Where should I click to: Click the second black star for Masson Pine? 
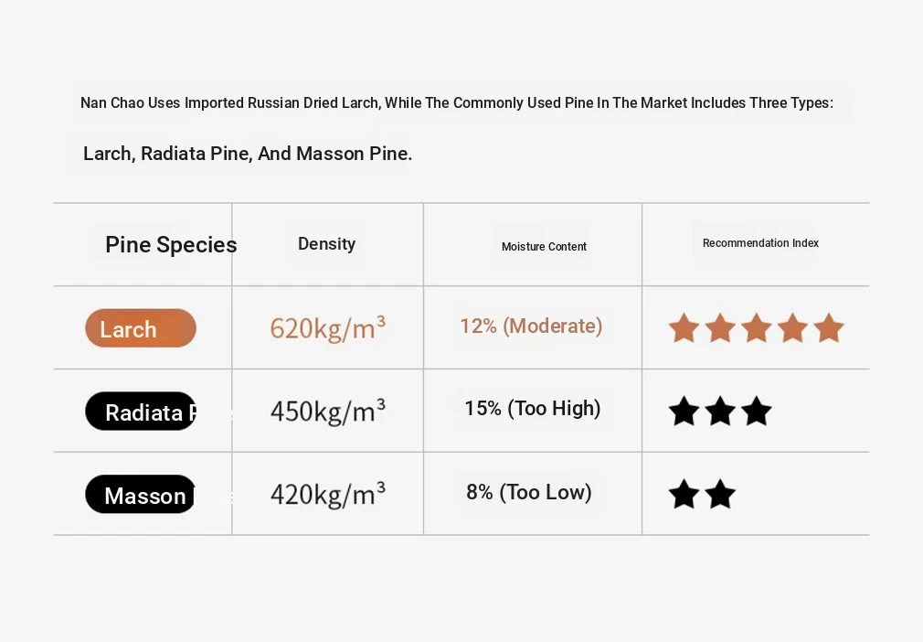[x=720, y=495]
